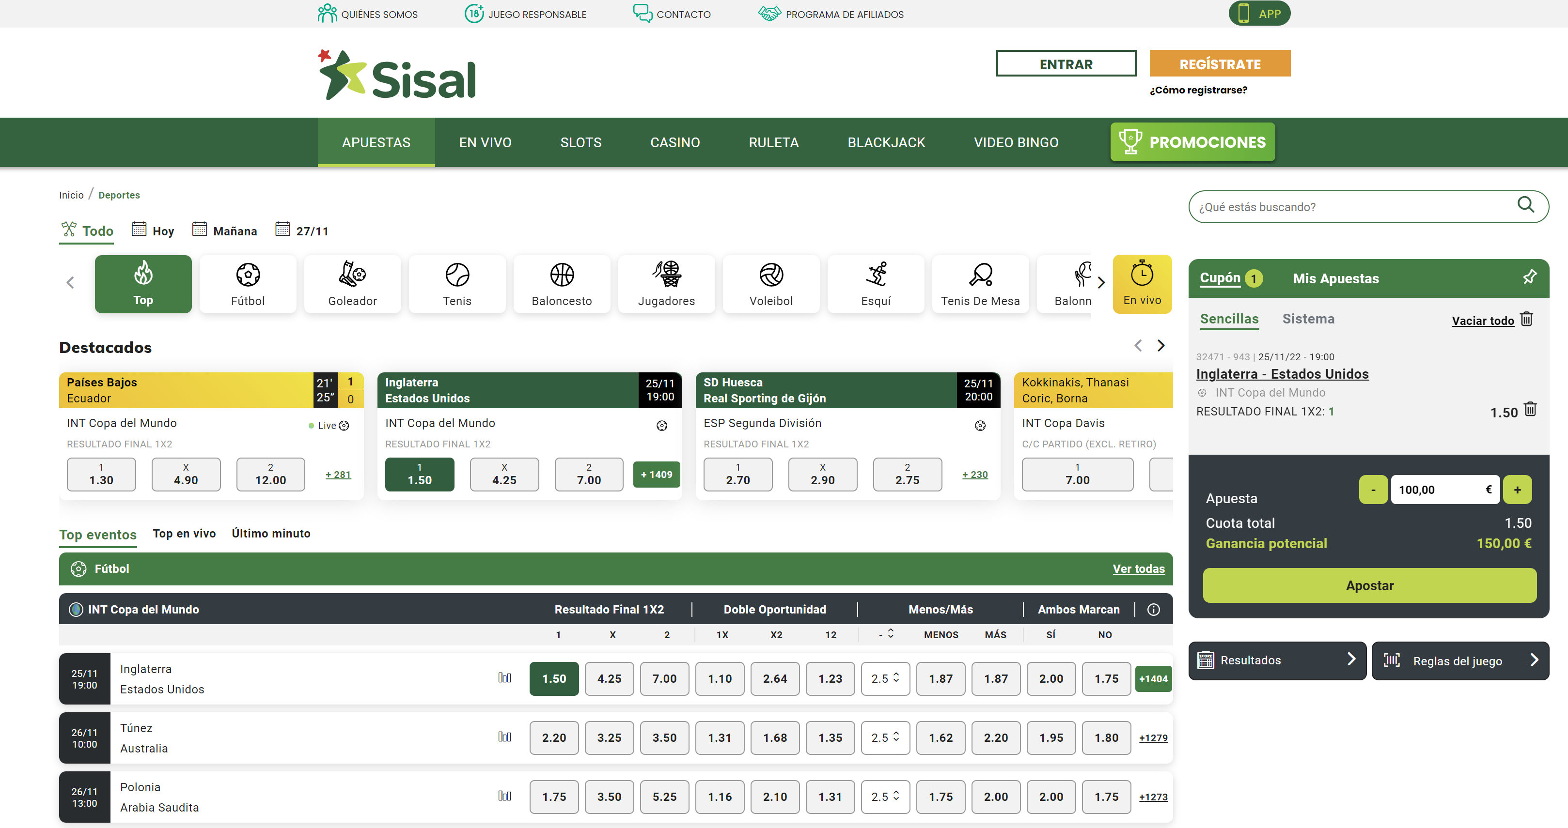The height and width of the screenshot is (828, 1568).
Task: Open Jugadores category
Action: [667, 284]
